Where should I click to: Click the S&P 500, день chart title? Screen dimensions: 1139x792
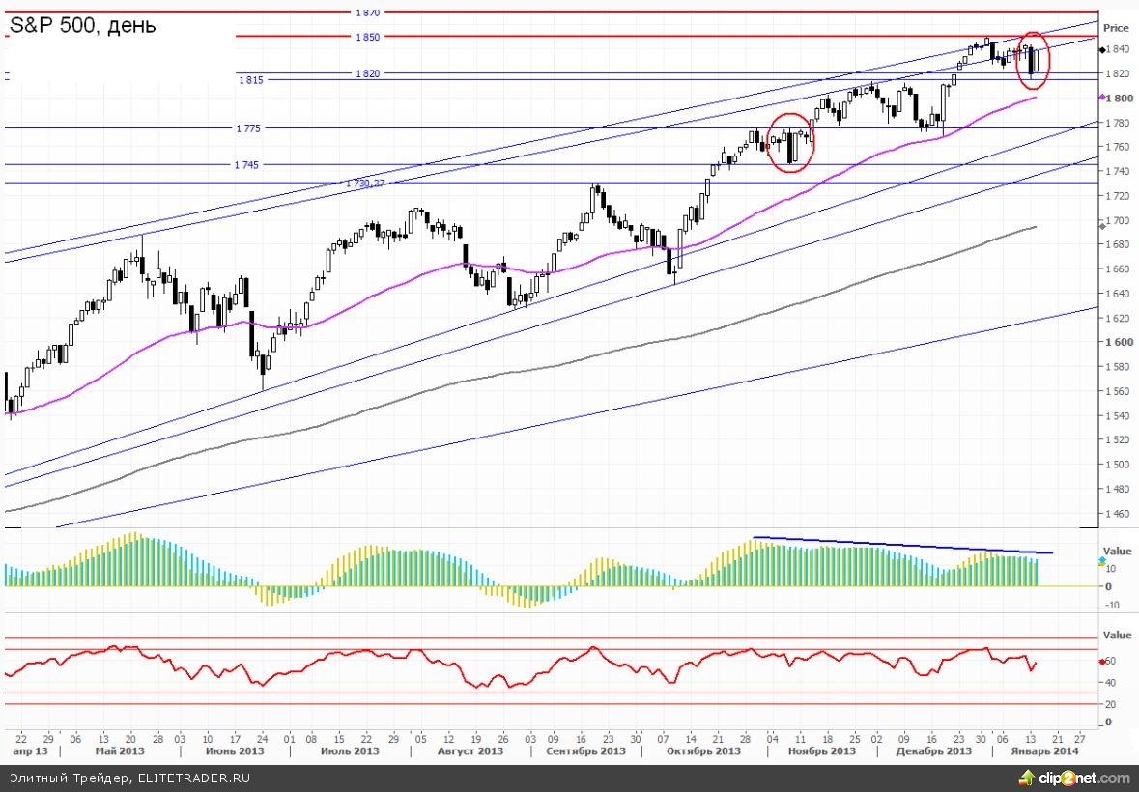83,26
